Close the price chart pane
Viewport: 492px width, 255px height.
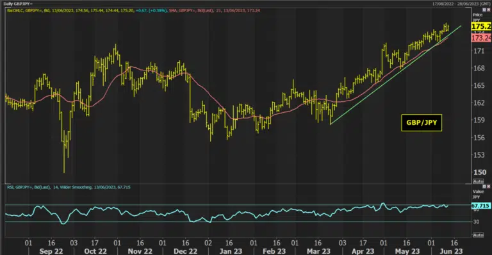coord(488,10)
